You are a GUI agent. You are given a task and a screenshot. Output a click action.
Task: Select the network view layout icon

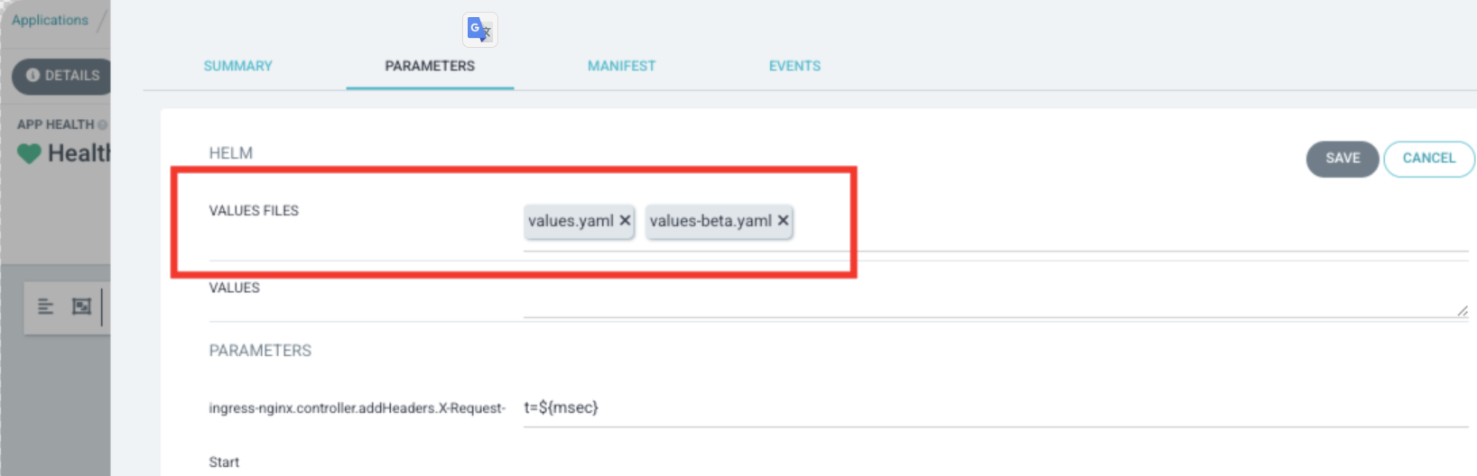[81, 307]
